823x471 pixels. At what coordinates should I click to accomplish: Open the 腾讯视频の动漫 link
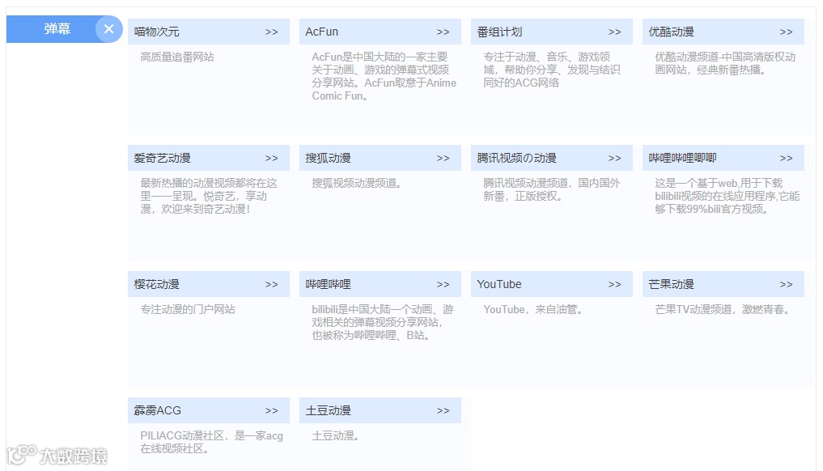coord(516,158)
